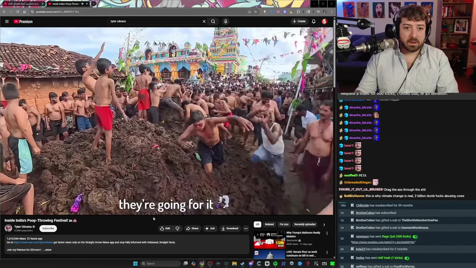
Task: Open options for 'Why Trump's Ballroom' video
Action: 327,233
